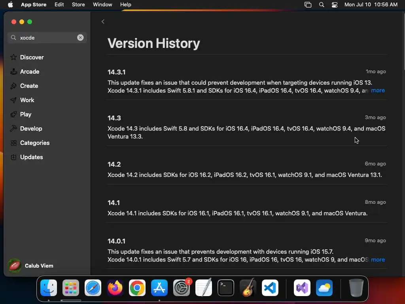
Task: Open Control Center in menu bar
Action: click(335, 5)
